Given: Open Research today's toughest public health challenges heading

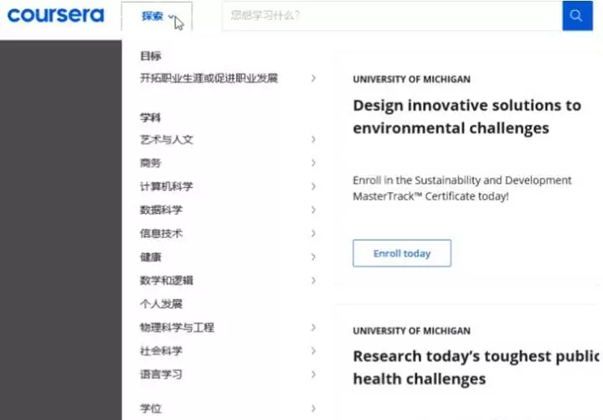Looking at the screenshot, I should (476, 368).
